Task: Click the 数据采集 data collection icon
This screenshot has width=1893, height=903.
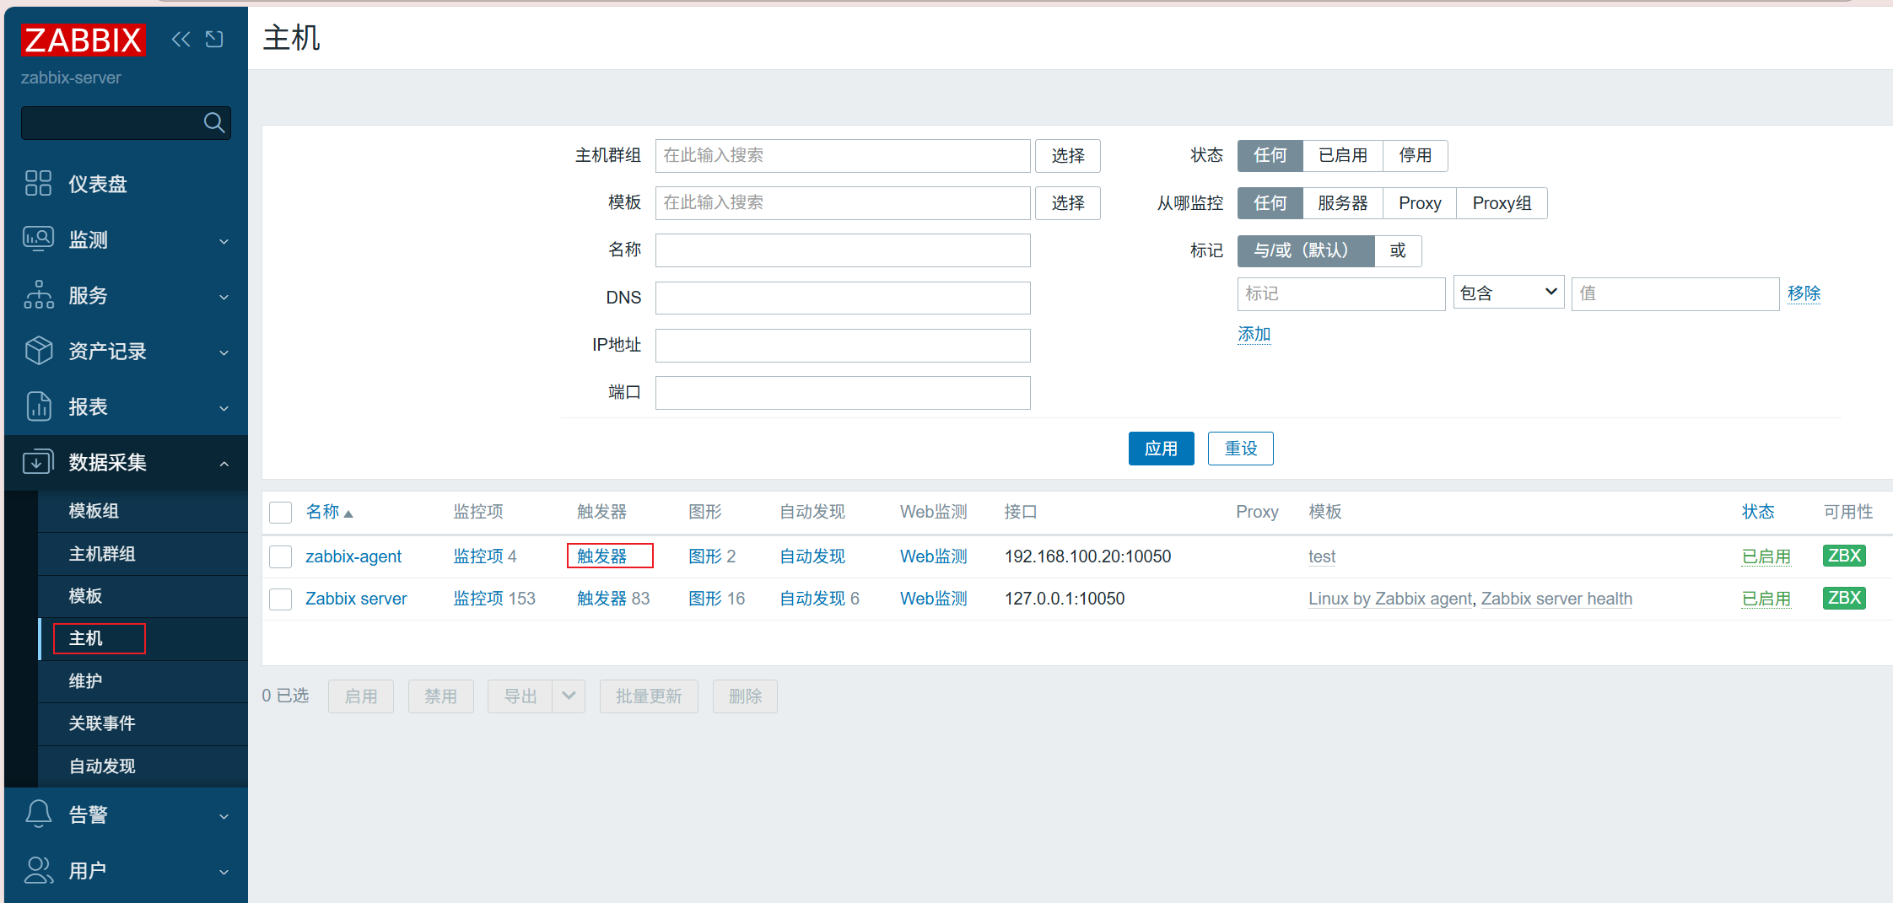Action: [38, 462]
